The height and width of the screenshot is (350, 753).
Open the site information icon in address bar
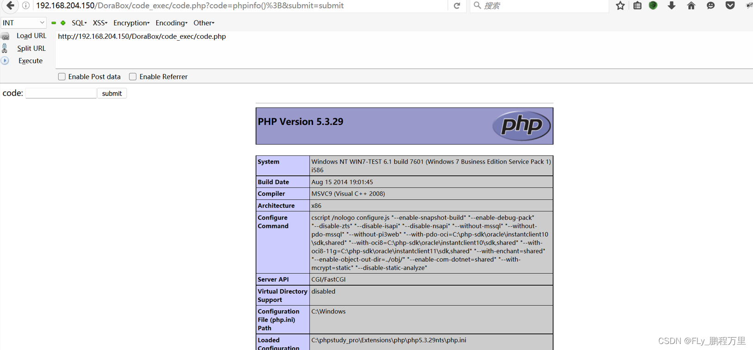(x=26, y=6)
